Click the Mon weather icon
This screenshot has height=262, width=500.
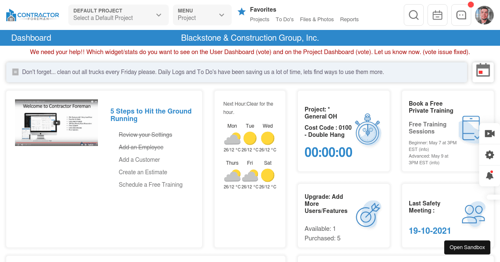pos(232,138)
